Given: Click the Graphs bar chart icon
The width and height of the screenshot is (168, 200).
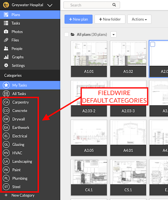Looking at the screenshot, I should (6, 57).
